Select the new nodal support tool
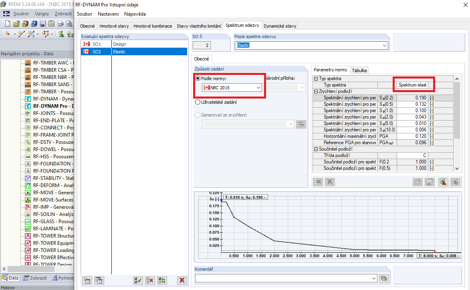The width and height of the screenshot is (470, 290). (61, 34)
